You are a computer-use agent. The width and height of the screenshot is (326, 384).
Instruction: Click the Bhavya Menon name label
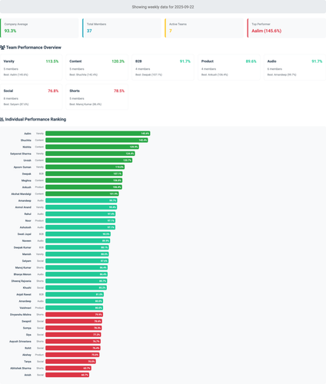pyautogui.click(x=22, y=274)
